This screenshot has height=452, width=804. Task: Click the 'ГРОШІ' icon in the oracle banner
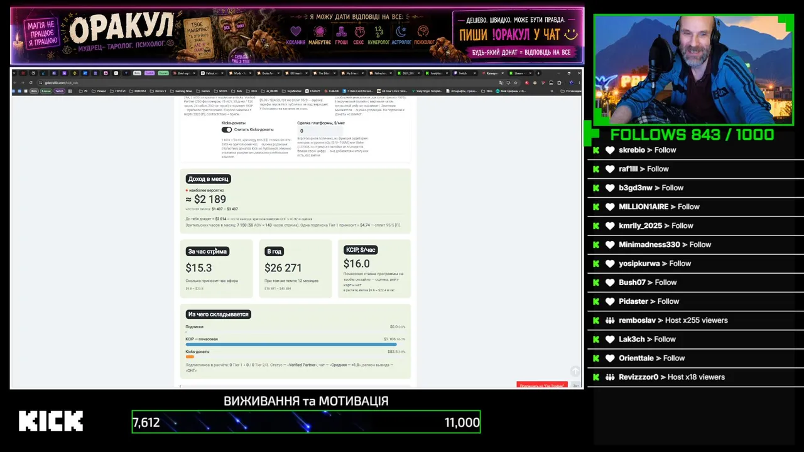point(341,31)
